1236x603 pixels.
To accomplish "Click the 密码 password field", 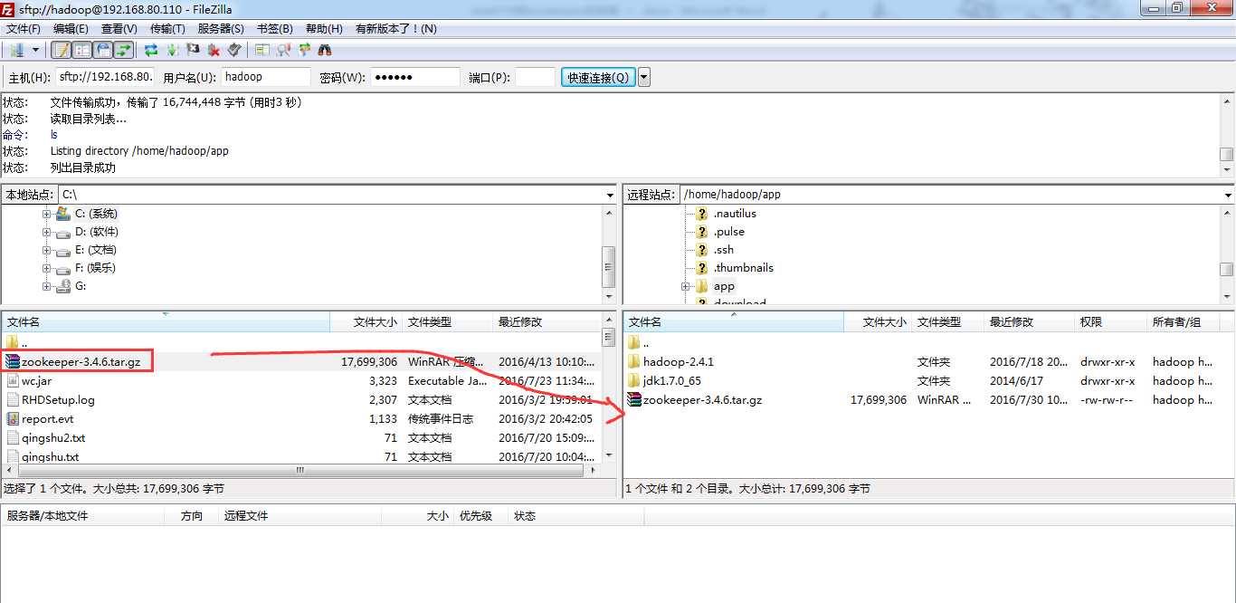I will (x=414, y=77).
